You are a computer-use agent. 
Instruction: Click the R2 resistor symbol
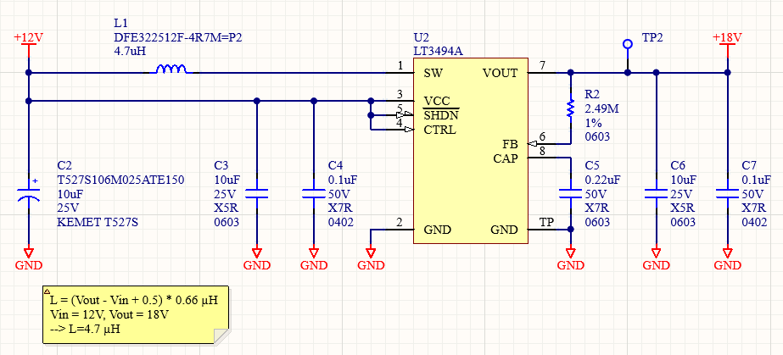(571, 108)
